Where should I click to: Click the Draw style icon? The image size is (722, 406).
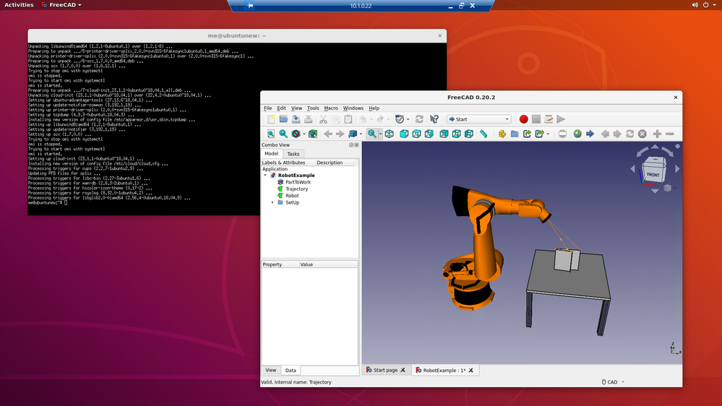(296, 134)
